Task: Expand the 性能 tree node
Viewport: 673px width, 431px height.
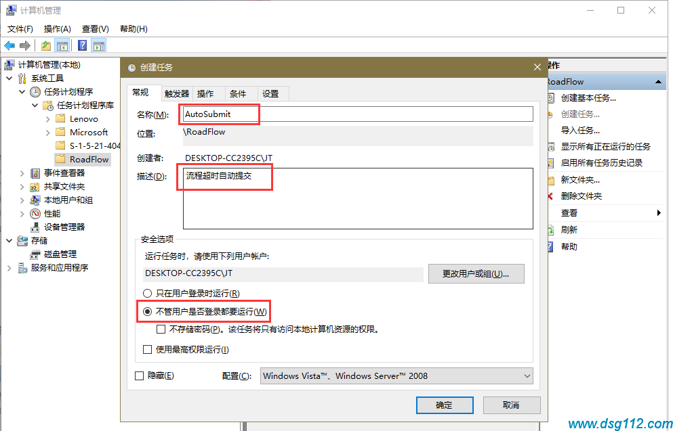Action: pyautogui.click(x=22, y=214)
